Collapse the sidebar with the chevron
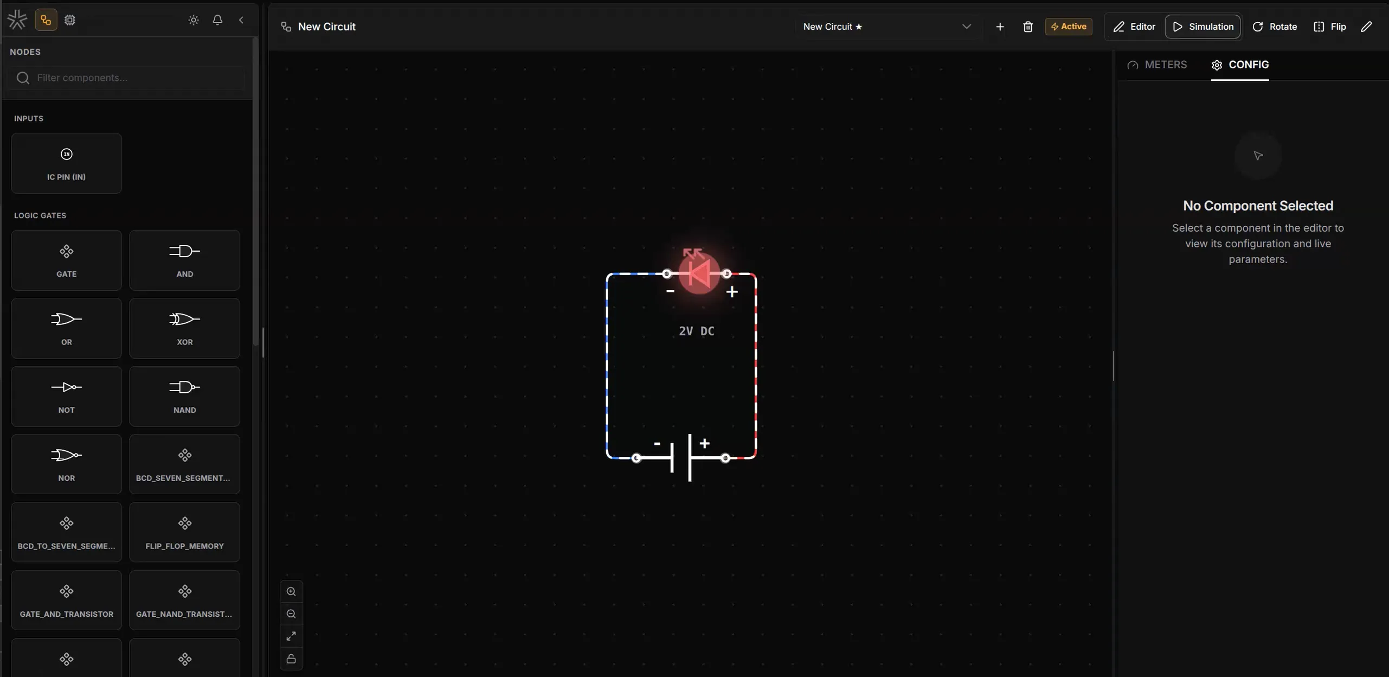 pos(241,20)
